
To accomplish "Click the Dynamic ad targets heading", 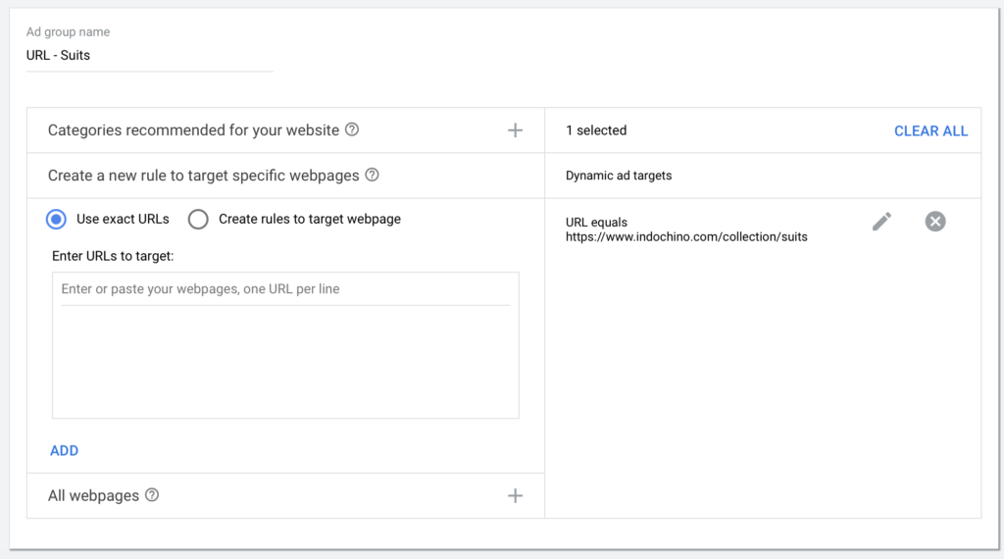I will pos(619,176).
